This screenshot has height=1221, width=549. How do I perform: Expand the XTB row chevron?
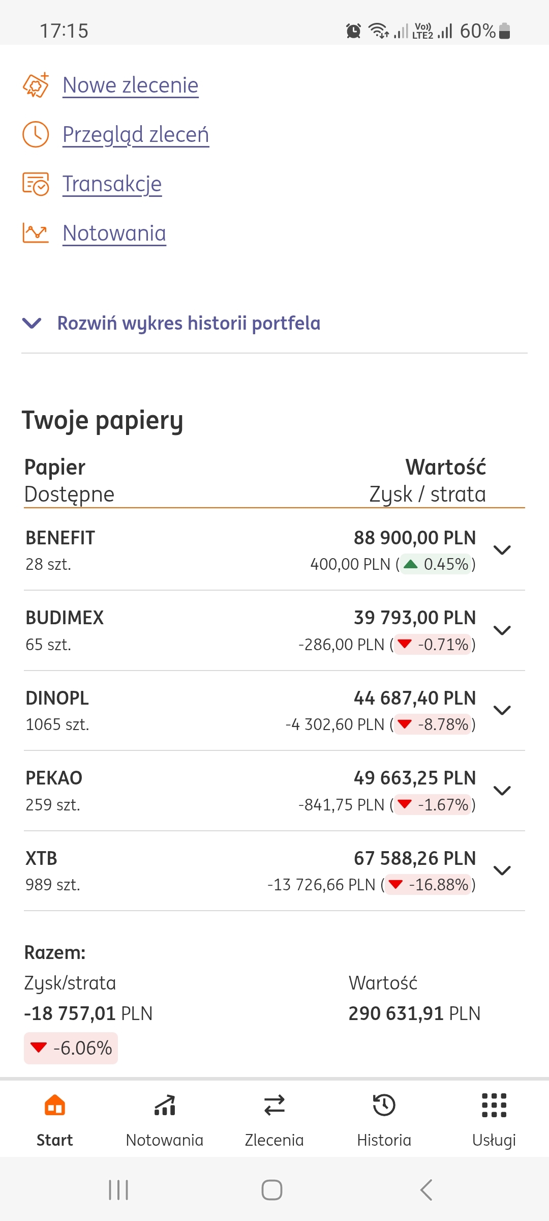tap(502, 870)
